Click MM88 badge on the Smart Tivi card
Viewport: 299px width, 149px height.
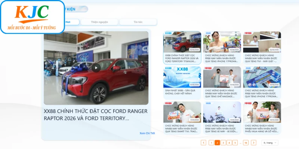[x=168, y=103]
